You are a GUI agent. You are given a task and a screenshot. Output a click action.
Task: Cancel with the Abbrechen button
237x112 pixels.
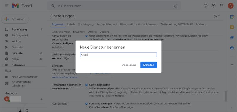129,65
